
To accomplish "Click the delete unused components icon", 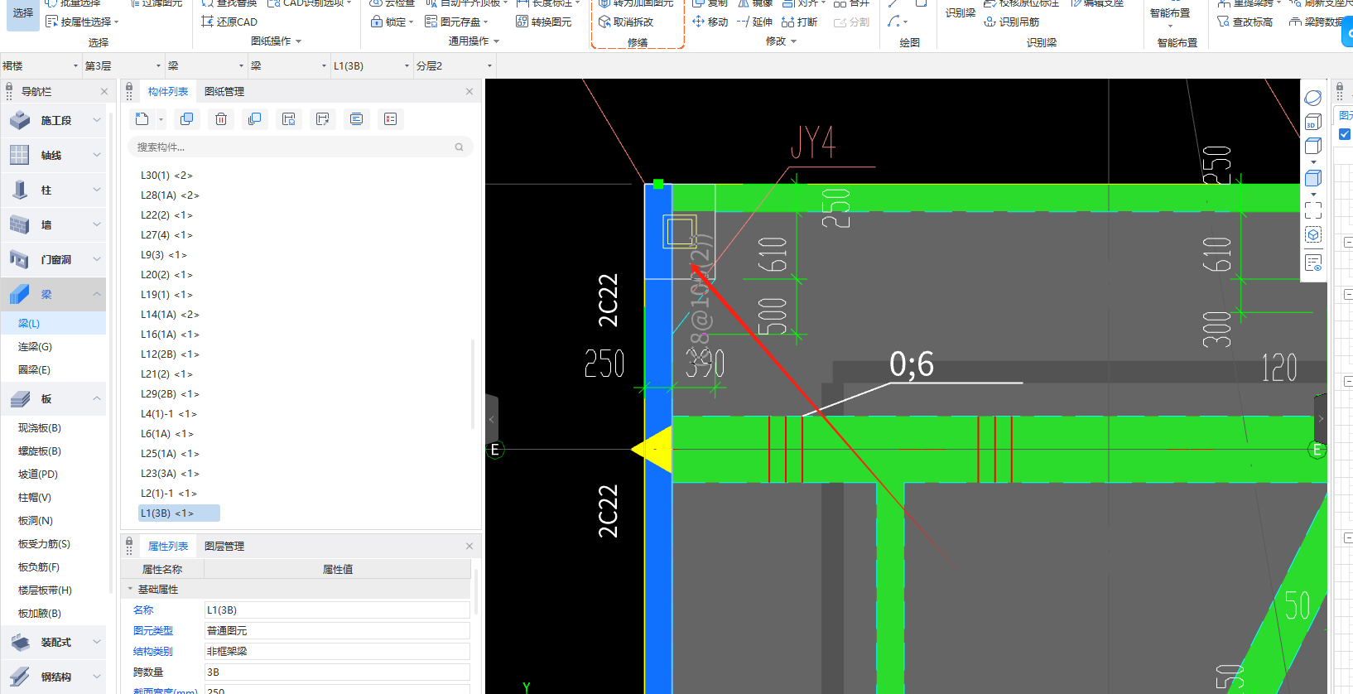I will (391, 119).
